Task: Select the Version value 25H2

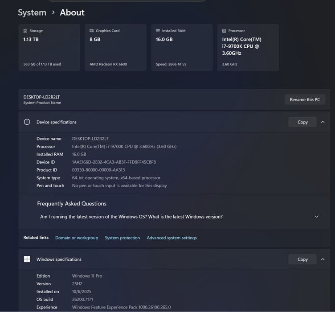Action: click(x=77, y=284)
